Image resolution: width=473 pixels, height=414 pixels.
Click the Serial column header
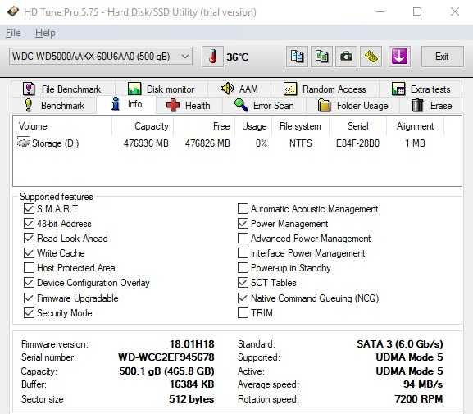pyautogui.click(x=357, y=126)
